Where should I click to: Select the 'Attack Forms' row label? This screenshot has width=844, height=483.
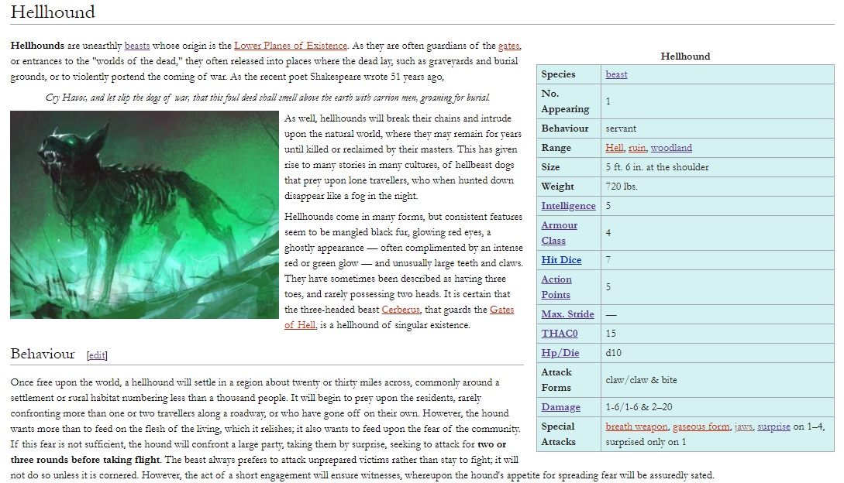click(556, 380)
